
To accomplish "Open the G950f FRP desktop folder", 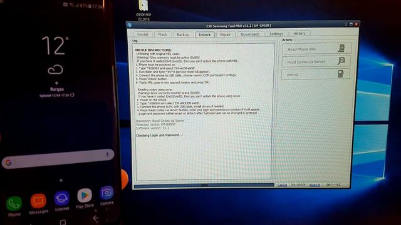I will 143,10.
